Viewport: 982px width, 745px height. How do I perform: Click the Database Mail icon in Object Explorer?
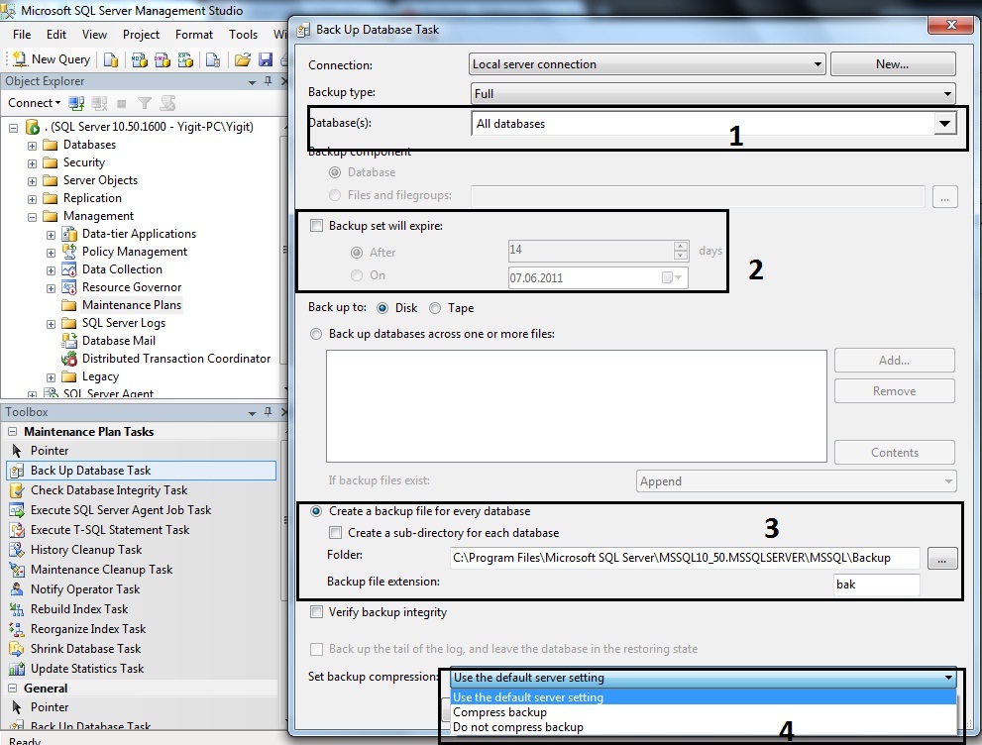(69, 341)
